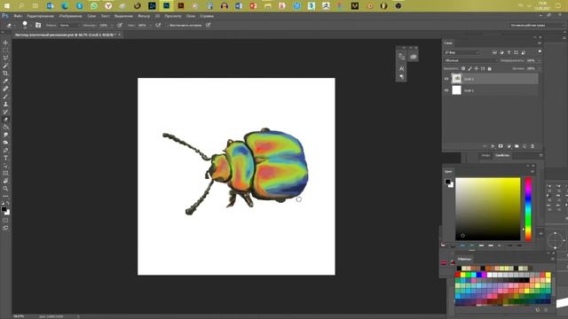The height and width of the screenshot is (319, 568).
Task: Select the Eraser tool in toolbox
Action: 5,120
